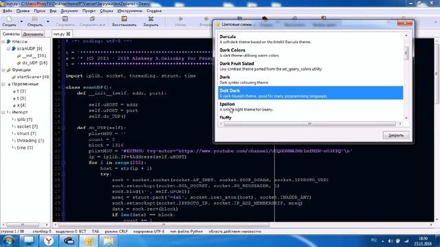This screenshot has height=247, width=440.
Task: Open the Справка menu
Action: [154, 11]
